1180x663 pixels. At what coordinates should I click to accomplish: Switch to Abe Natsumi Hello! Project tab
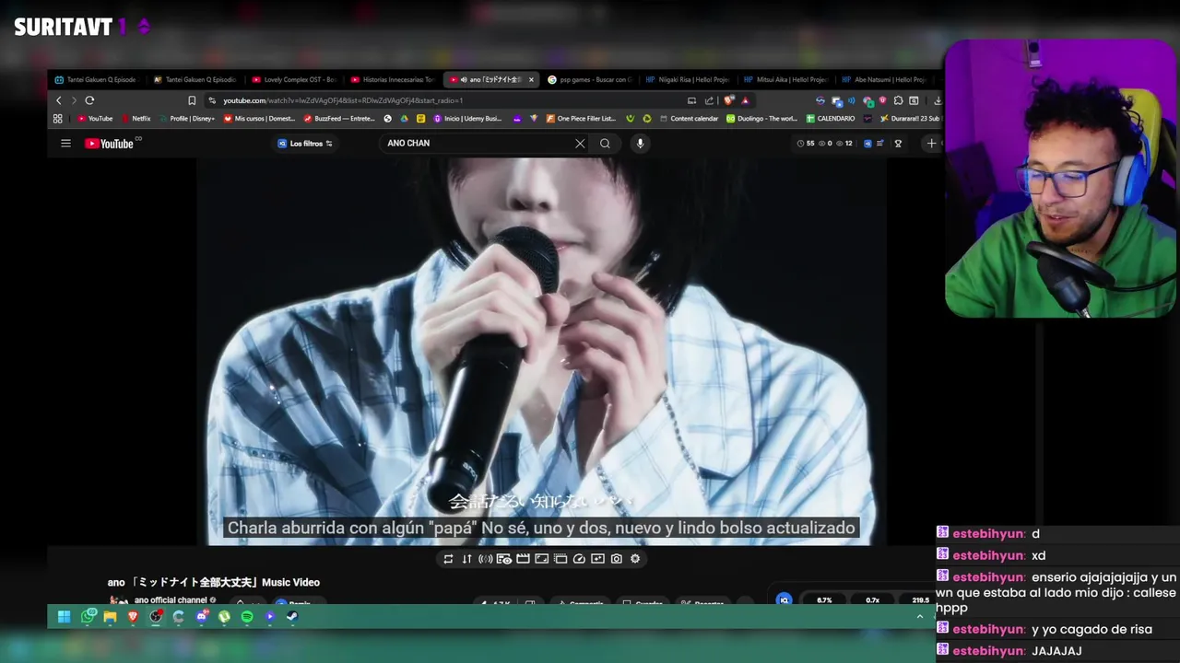pyautogui.click(x=883, y=80)
